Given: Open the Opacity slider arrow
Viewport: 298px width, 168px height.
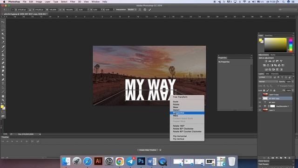Looking at the screenshot, I should tap(293, 82).
